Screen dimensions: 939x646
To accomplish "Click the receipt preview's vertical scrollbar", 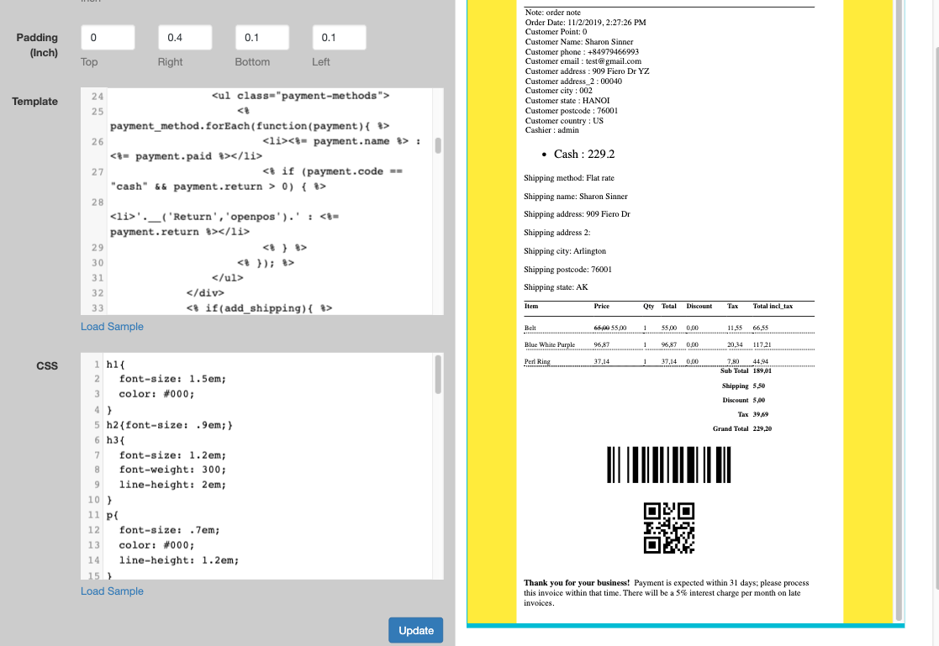I will coord(898,302).
